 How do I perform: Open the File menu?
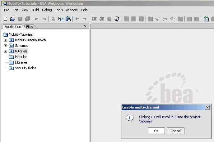[x=7, y=10]
